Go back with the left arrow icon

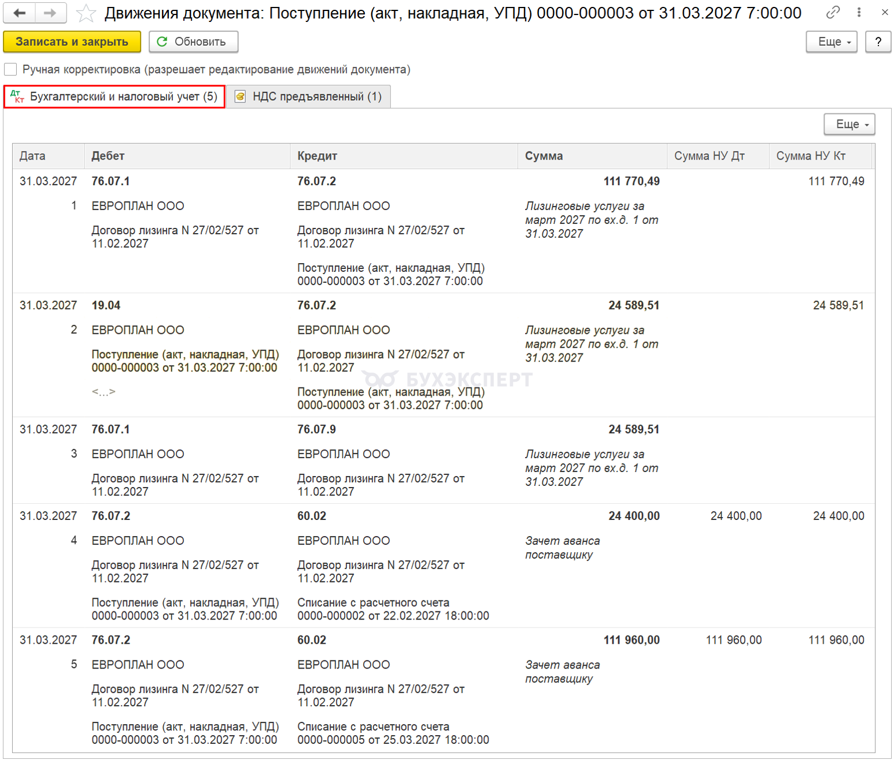pyautogui.click(x=20, y=13)
